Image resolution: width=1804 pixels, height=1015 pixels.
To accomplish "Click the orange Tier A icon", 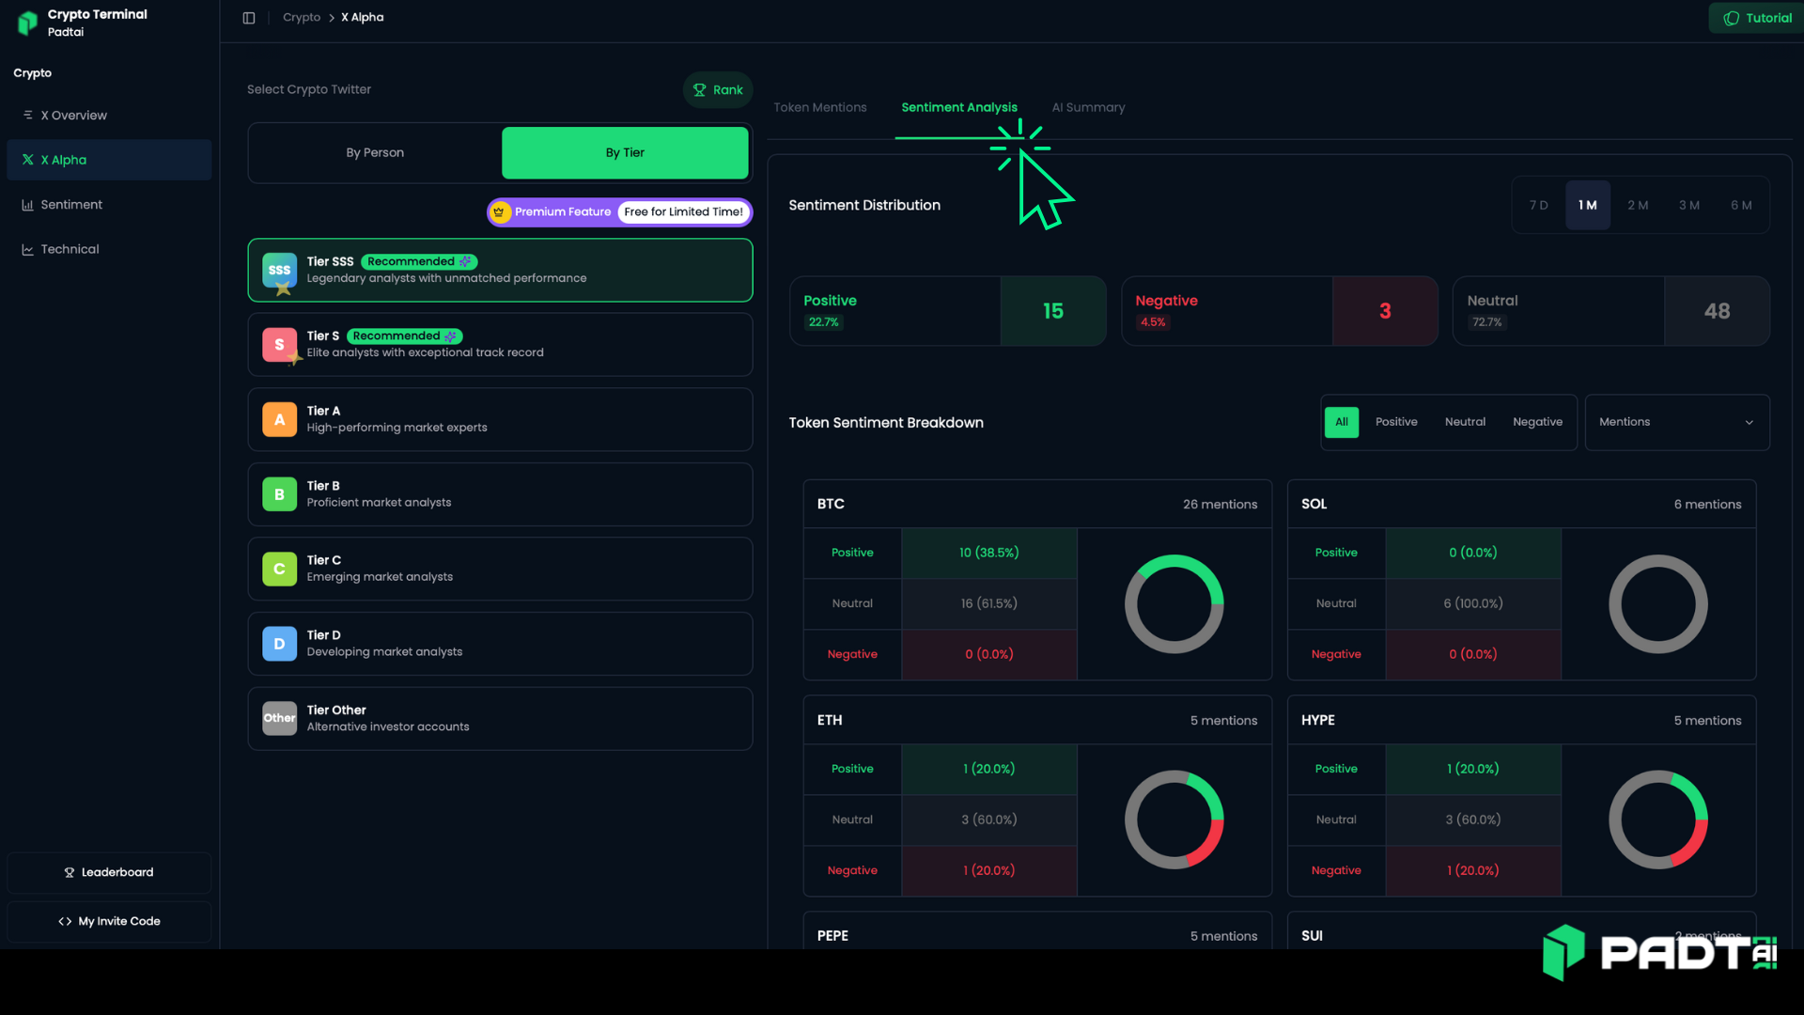I will pos(279,420).
